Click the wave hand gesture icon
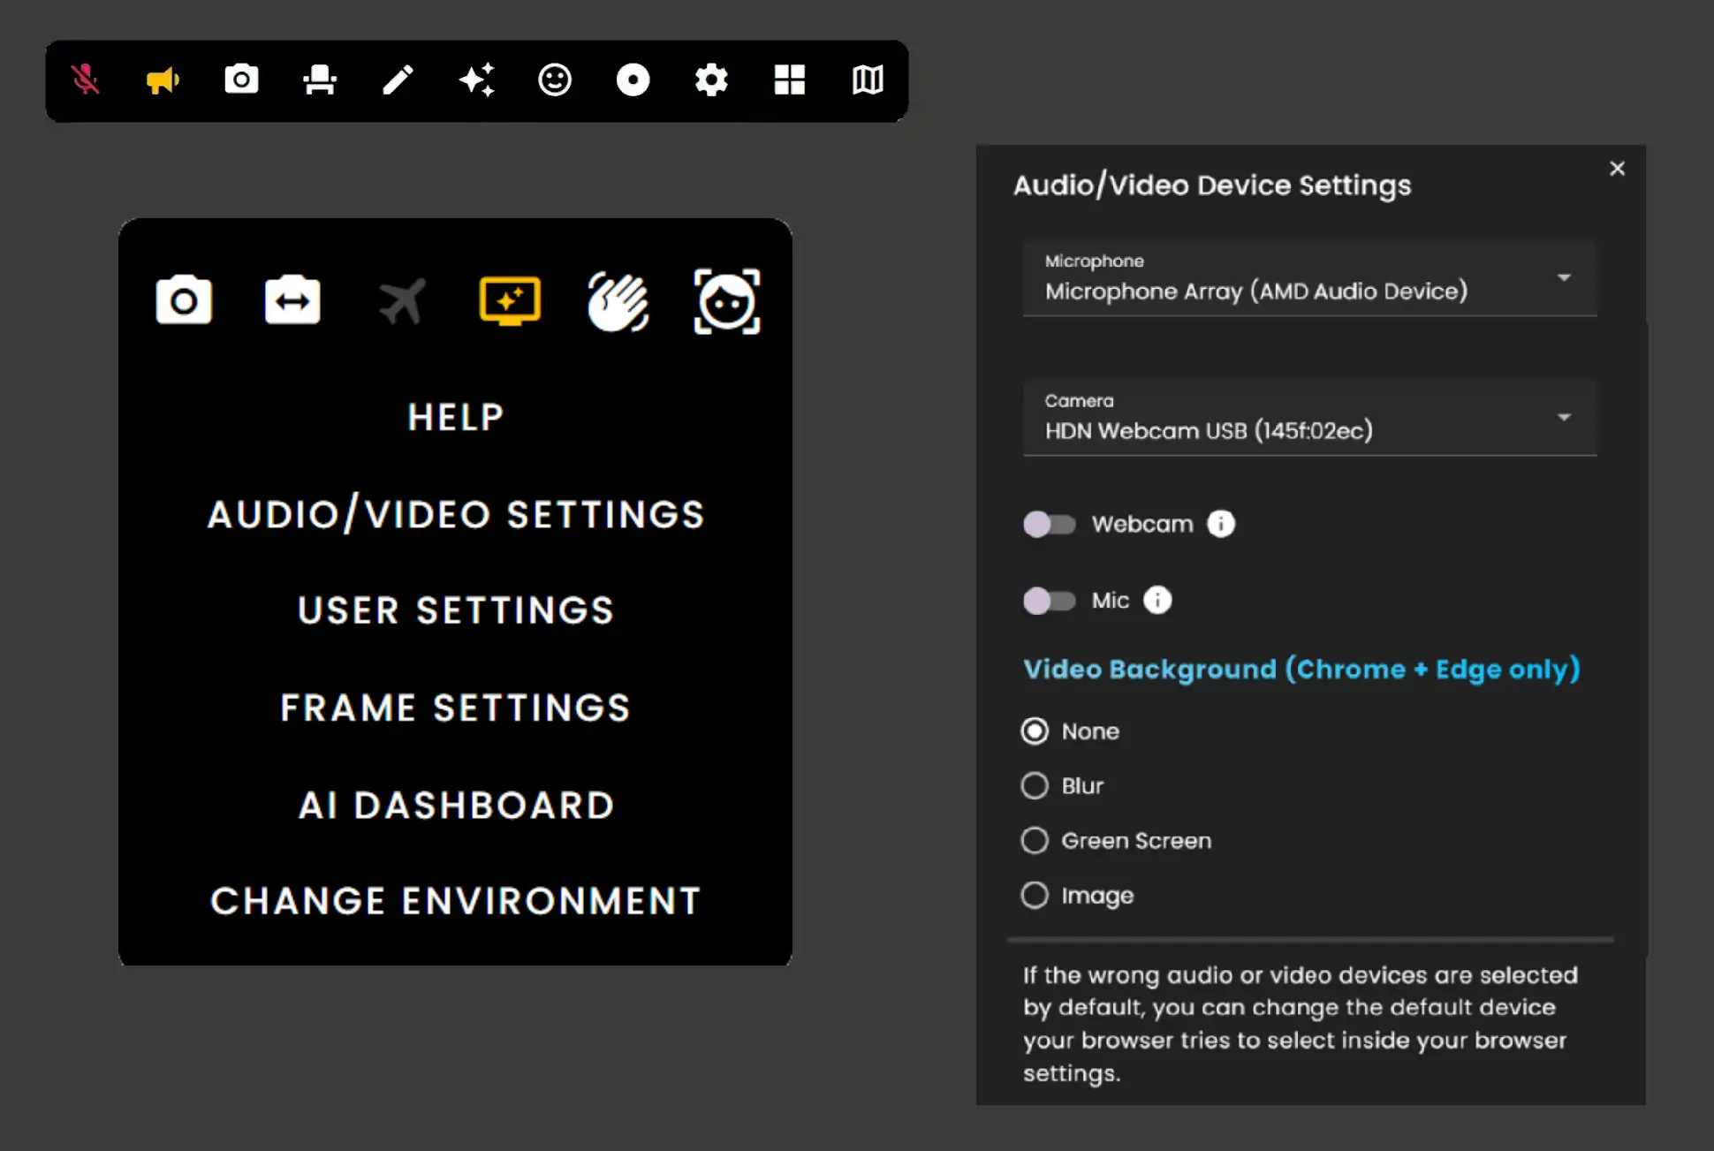The width and height of the screenshot is (1714, 1151). pyautogui.click(x=618, y=302)
